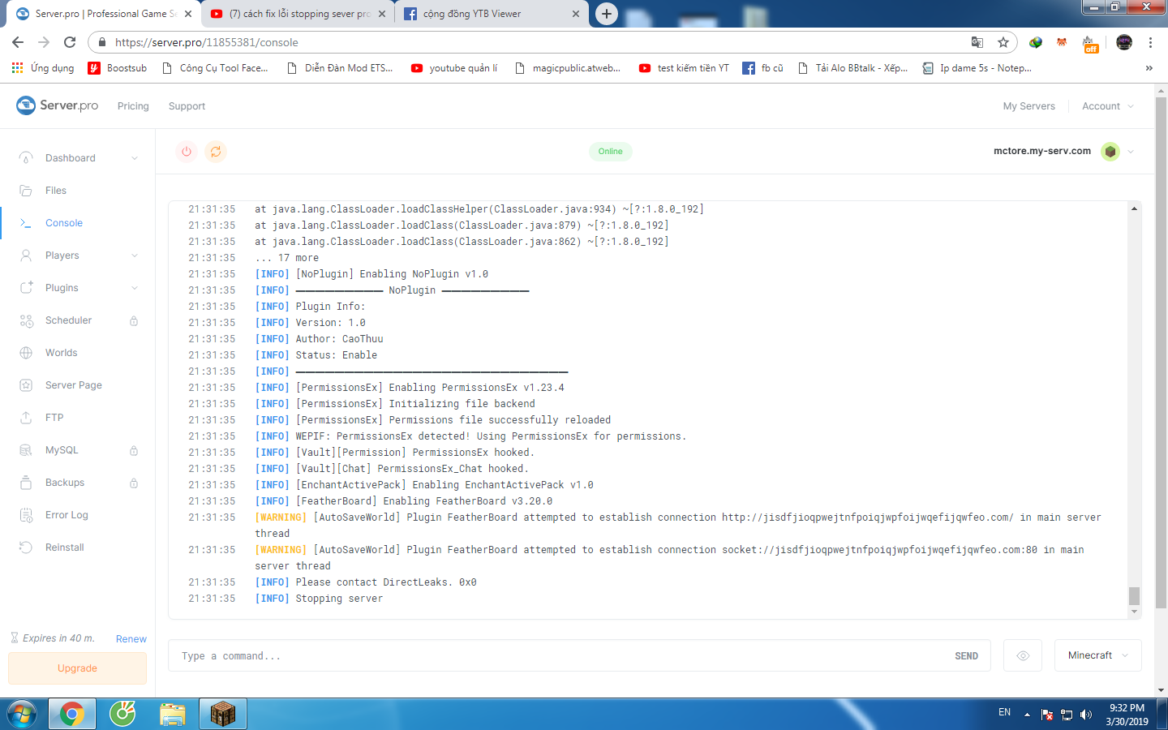1168x730 pixels.
Task: Click the Backups icon in sidebar
Action: (x=26, y=483)
